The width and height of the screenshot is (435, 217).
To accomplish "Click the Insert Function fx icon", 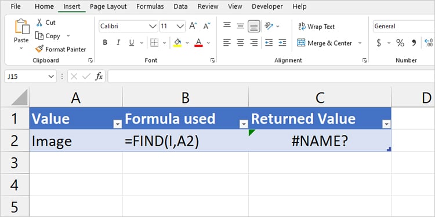I will [99, 76].
